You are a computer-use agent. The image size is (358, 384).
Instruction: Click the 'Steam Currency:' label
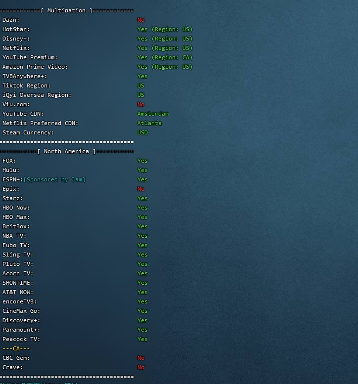(28, 132)
